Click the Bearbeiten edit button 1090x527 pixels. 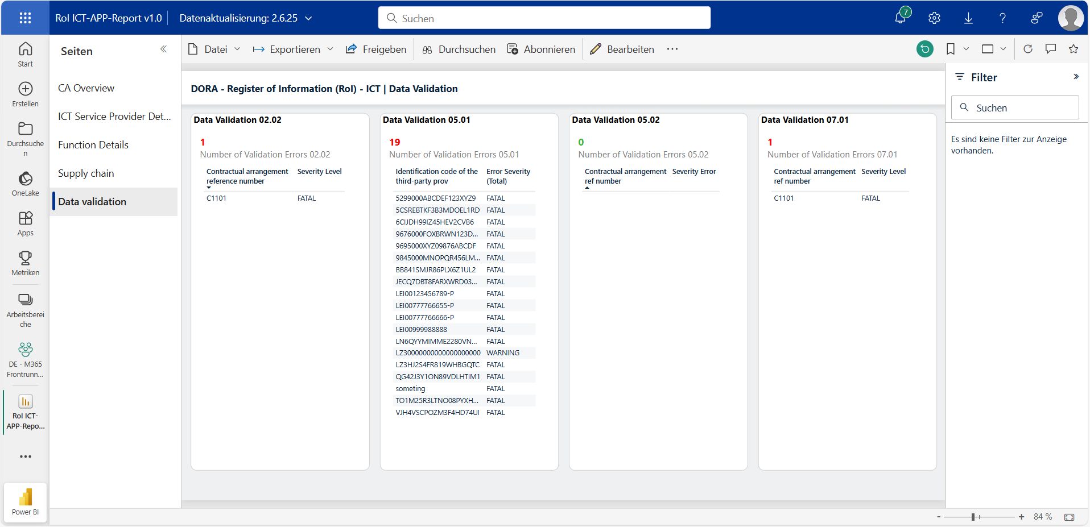pyautogui.click(x=622, y=49)
